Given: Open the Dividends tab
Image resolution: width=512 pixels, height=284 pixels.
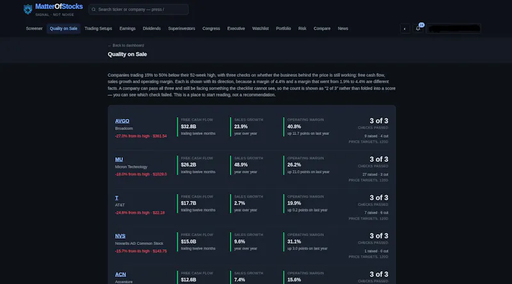Looking at the screenshot, I should click(x=152, y=28).
